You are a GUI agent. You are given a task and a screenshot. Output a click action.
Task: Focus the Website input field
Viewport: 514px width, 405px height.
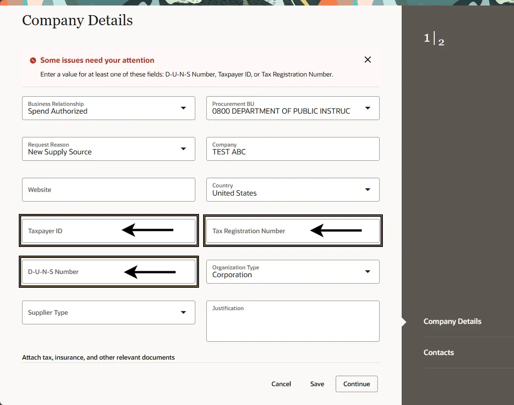coord(108,190)
